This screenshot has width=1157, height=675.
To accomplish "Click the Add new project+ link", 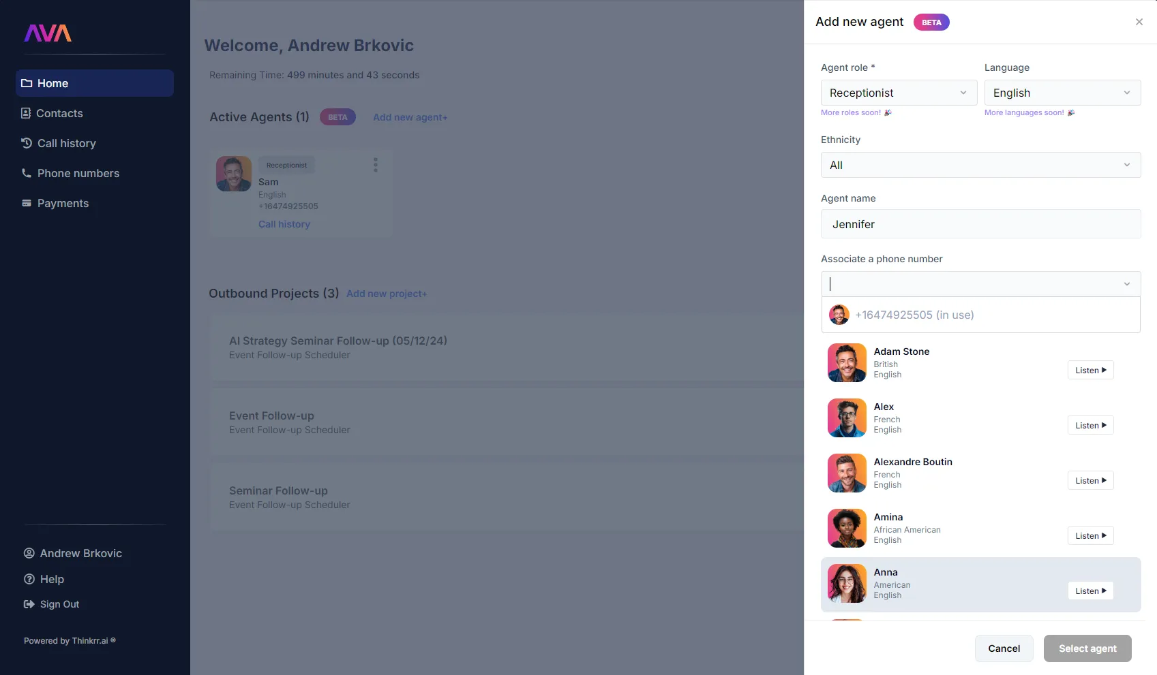I will pyautogui.click(x=387, y=294).
